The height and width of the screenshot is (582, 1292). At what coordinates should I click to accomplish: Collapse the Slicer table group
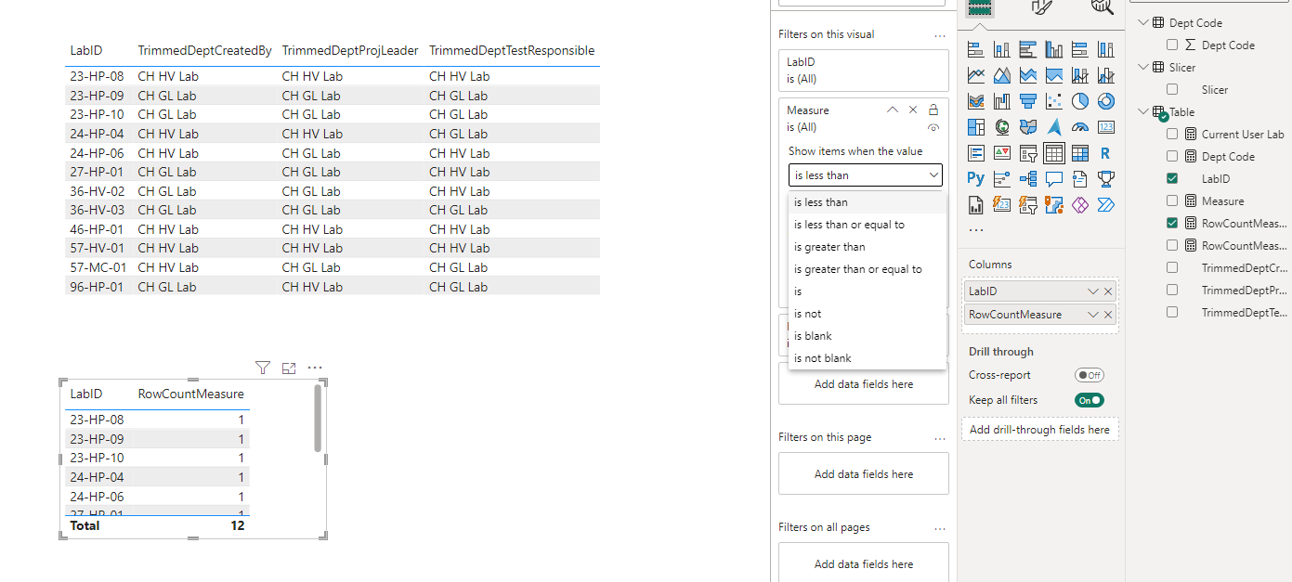point(1142,67)
